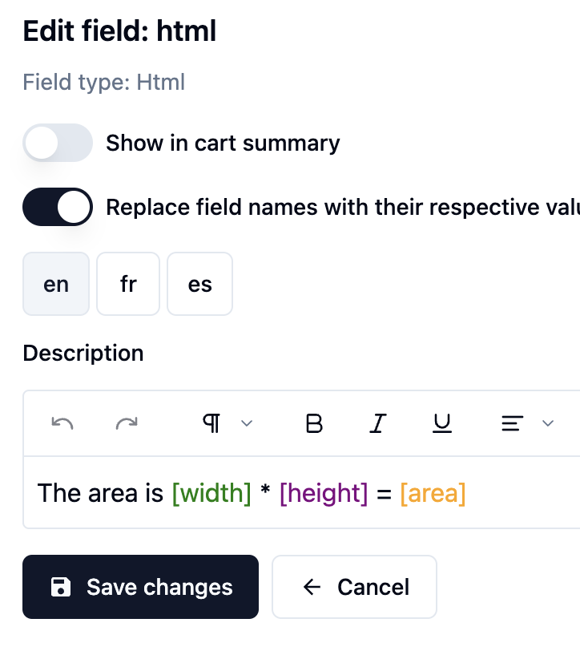580x651 pixels.
Task: Apply Underline formatting in the description editor
Action: click(441, 423)
